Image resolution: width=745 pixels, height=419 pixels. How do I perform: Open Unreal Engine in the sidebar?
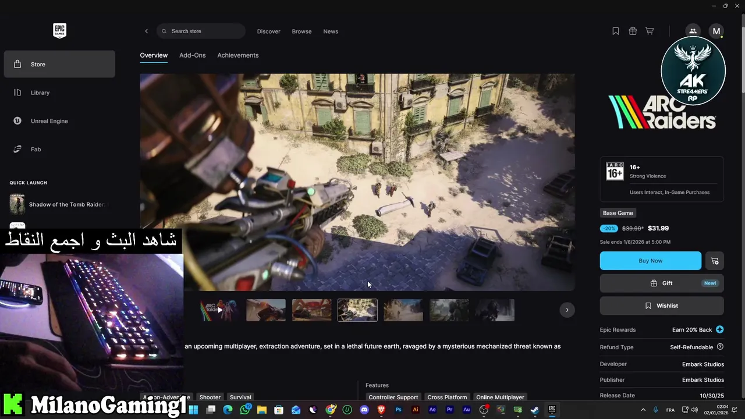click(x=59, y=121)
